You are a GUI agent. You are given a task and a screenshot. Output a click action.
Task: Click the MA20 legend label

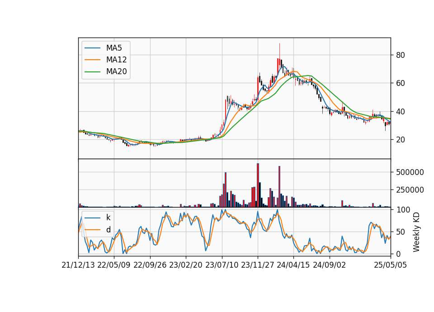[x=117, y=71]
